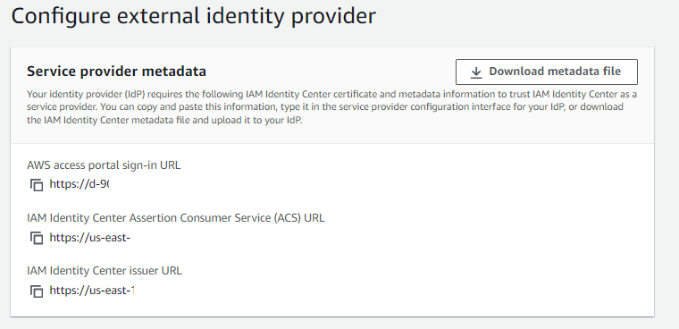Select the https://d-9 sign-in URL text
679x329 pixels.
[x=80, y=184]
